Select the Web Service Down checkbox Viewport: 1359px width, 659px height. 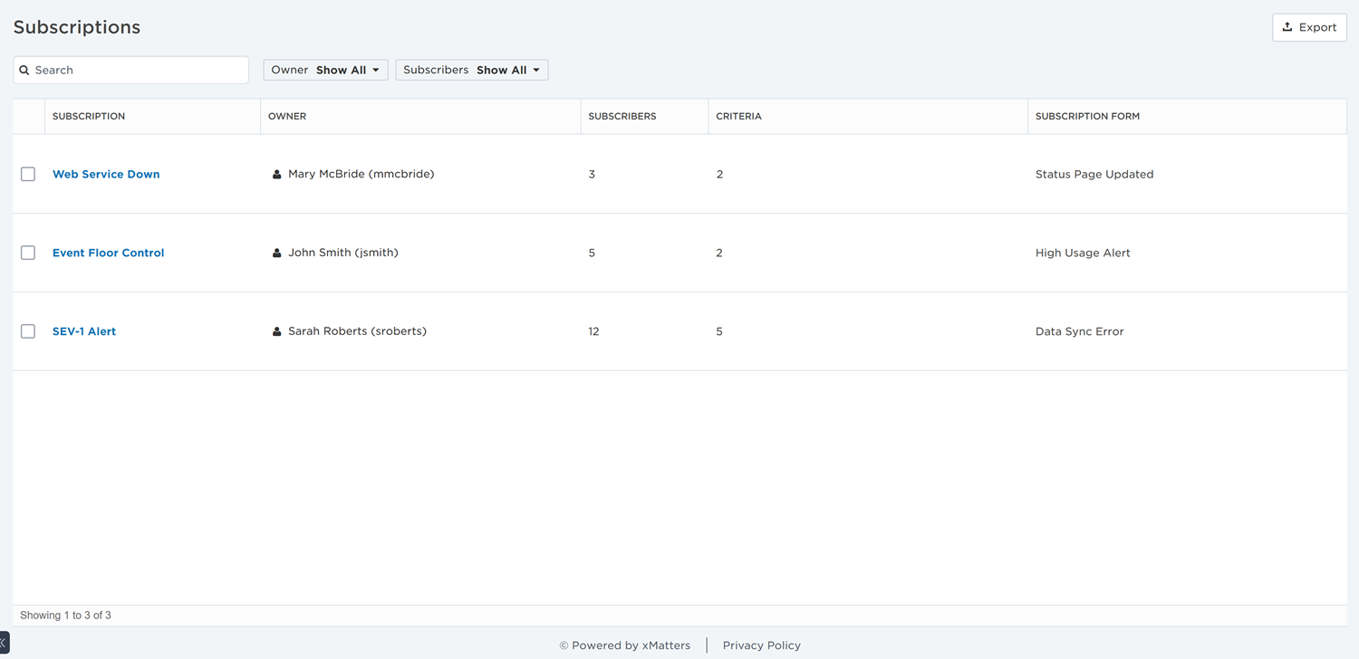point(28,174)
